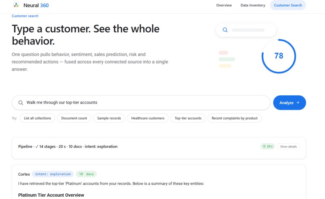Image resolution: width=325 pixels, height=199 pixels.
Task: Click the Platinum Tier Account Overview heading
Action: (x=51, y=195)
